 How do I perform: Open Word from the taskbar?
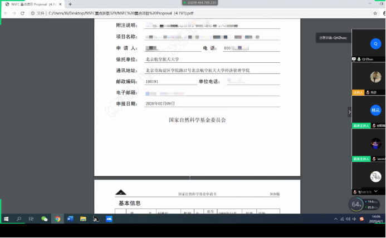[x=70, y=219]
